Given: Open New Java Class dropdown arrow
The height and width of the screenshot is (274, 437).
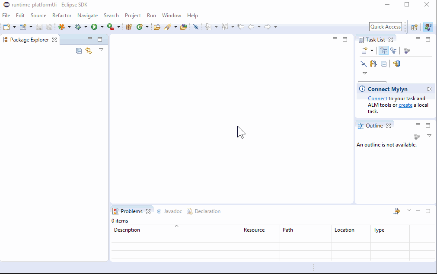Looking at the screenshot, I should click(x=147, y=27).
